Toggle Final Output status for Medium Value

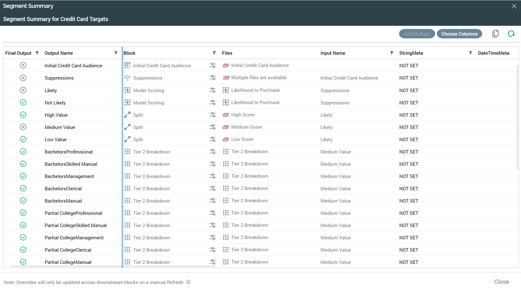pyautogui.click(x=23, y=127)
